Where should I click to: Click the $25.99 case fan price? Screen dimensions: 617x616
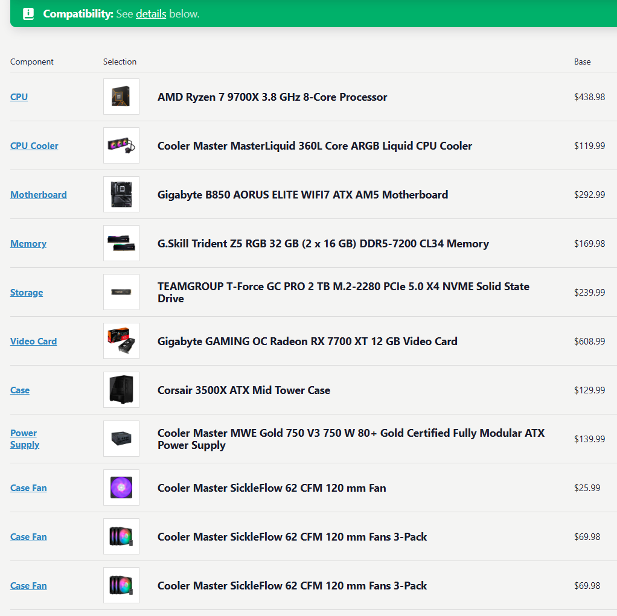[587, 487]
